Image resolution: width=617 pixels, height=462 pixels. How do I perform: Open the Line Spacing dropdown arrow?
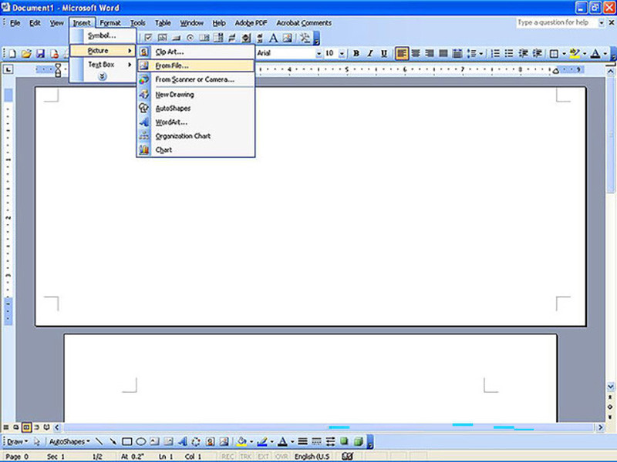click(480, 53)
